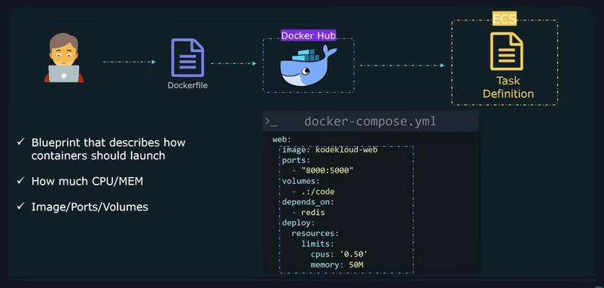Click the docker-compose.yml title

tap(371, 121)
